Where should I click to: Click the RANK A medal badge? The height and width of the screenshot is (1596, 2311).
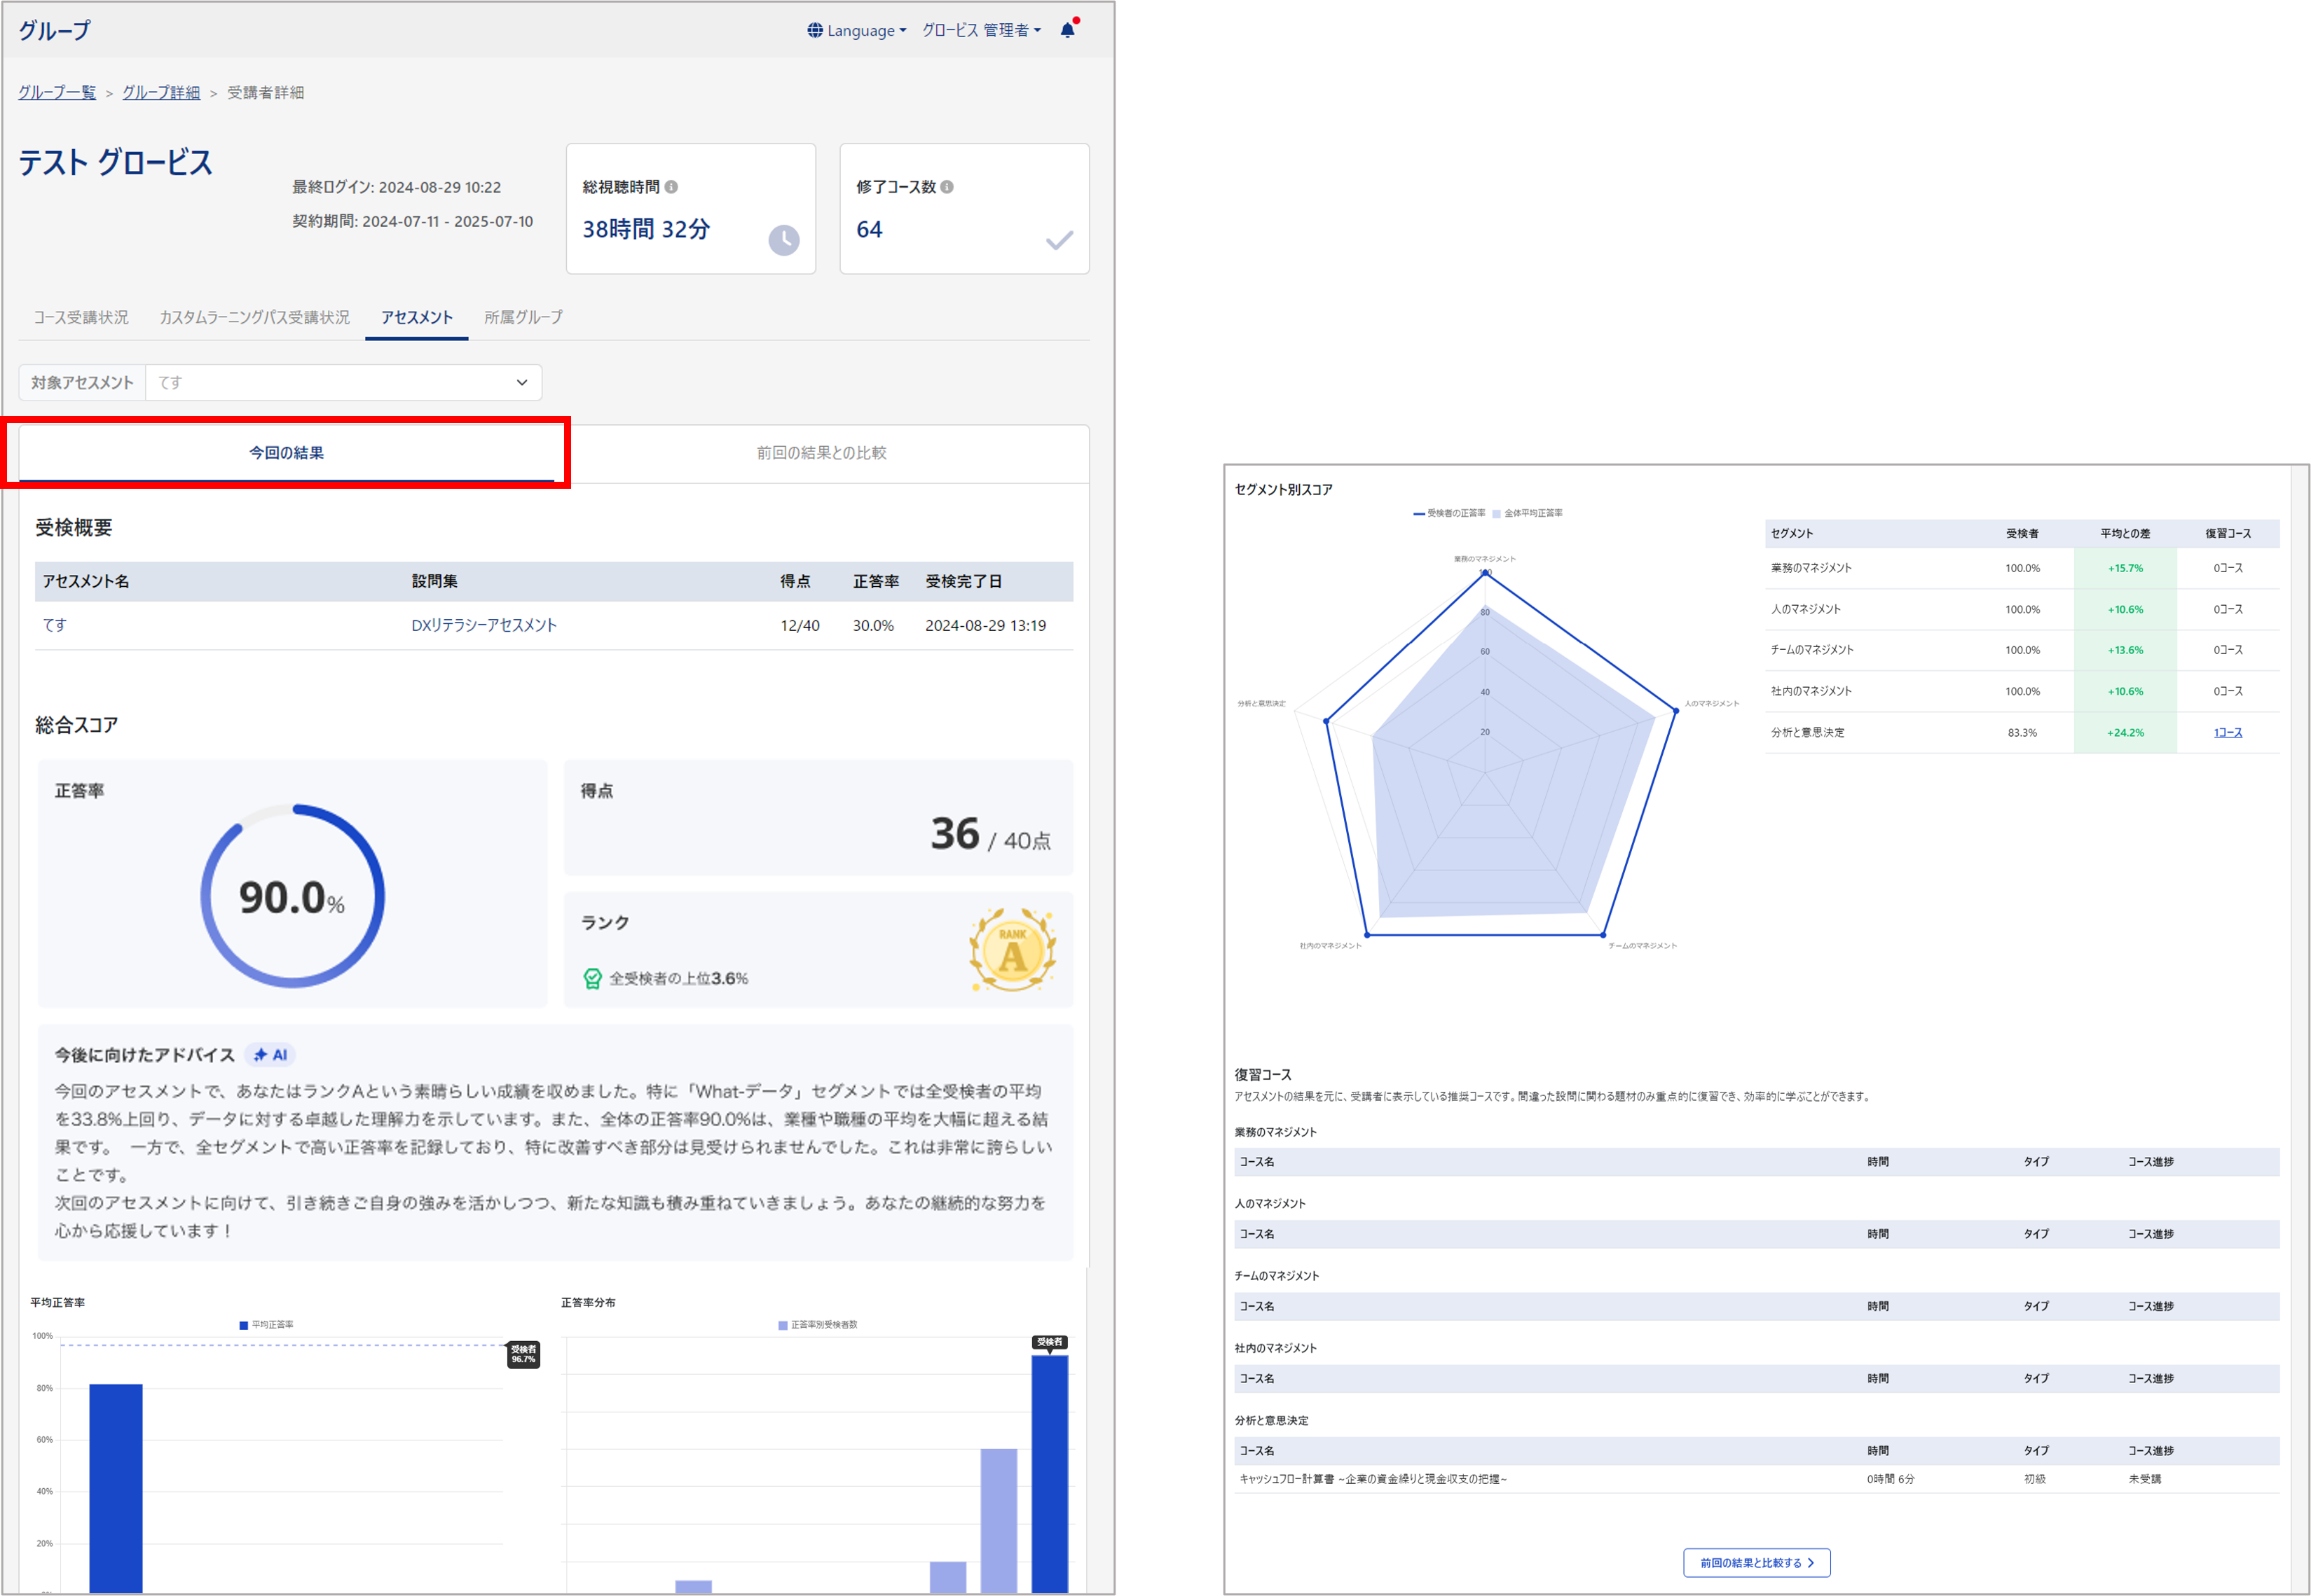point(1013,950)
